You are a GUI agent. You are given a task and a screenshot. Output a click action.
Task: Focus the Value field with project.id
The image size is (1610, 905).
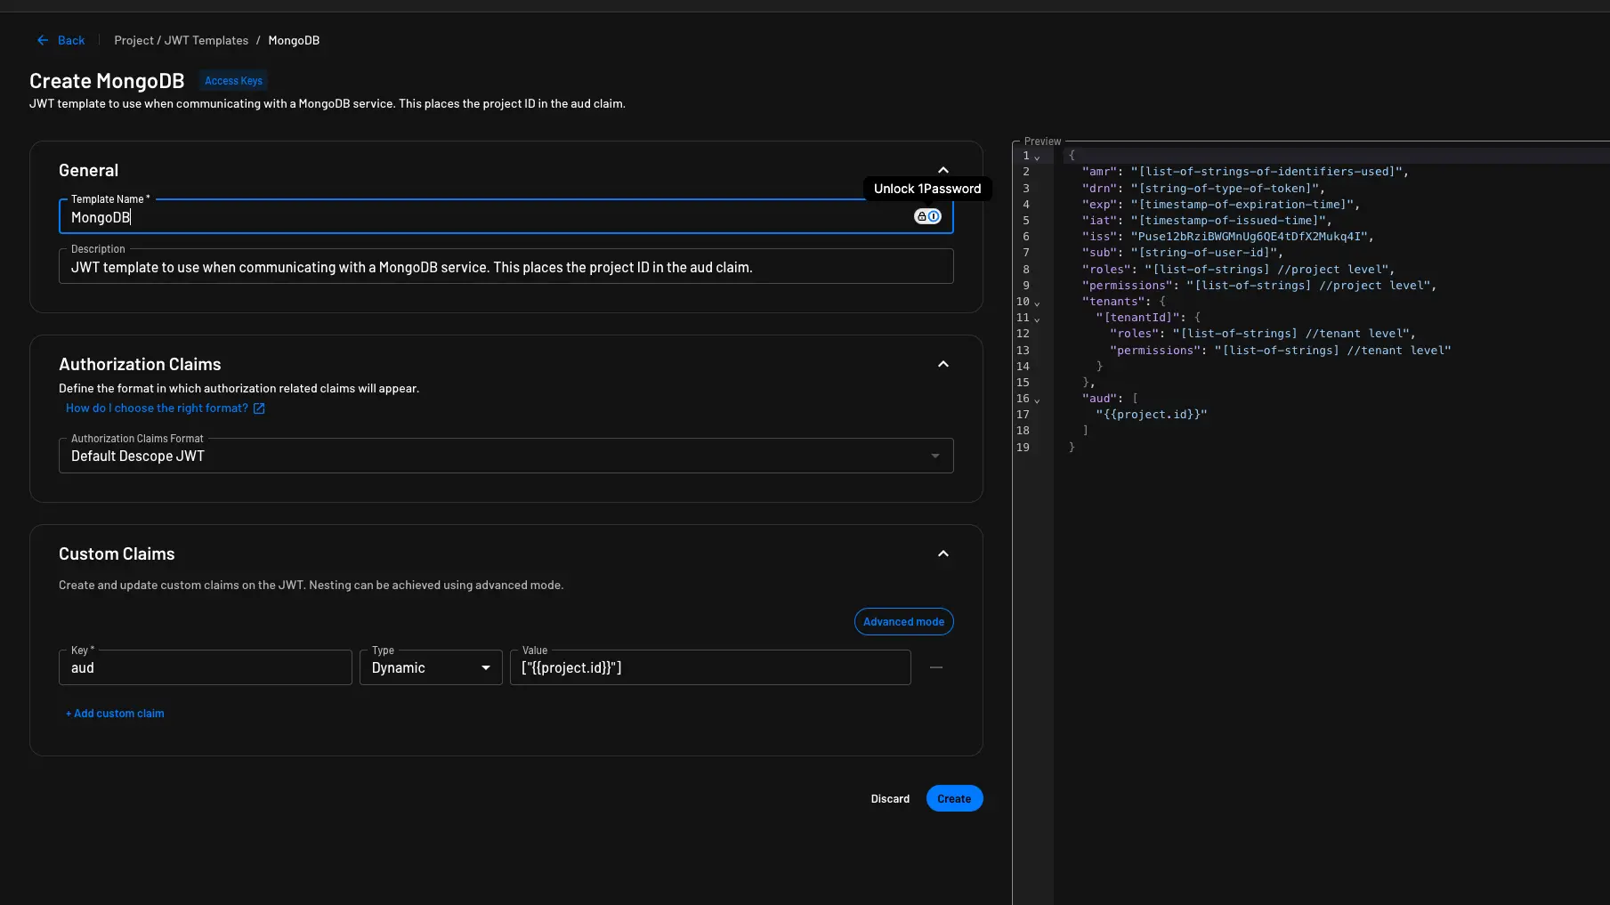pyautogui.click(x=710, y=667)
